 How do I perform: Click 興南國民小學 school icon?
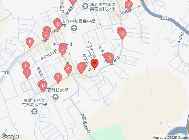pos(85,6)
